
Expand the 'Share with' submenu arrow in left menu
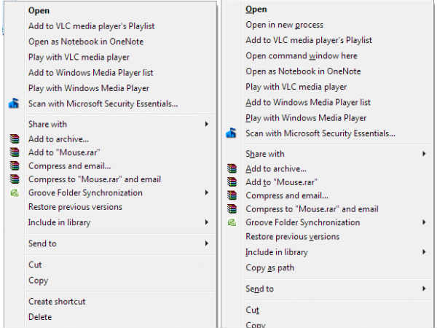tap(207, 125)
